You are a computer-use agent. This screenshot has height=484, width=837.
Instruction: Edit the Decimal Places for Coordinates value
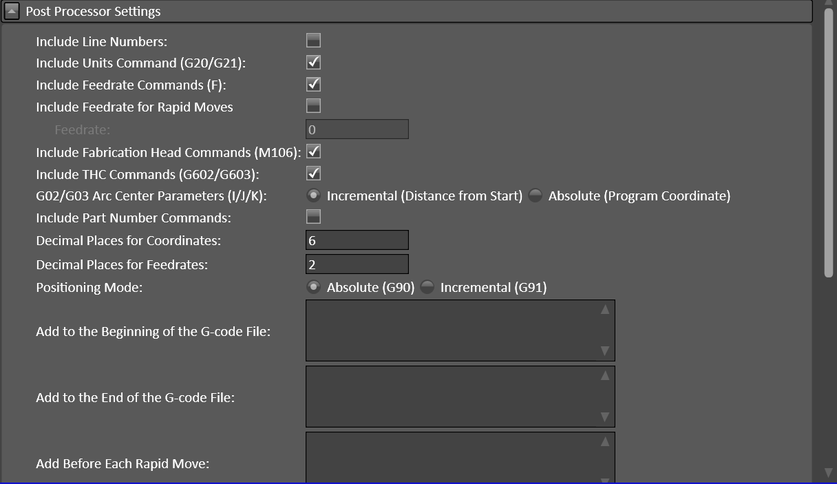[x=357, y=240]
